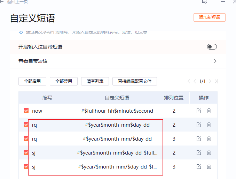Uncheck checkbox for sj position 2 row

coord(26,152)
